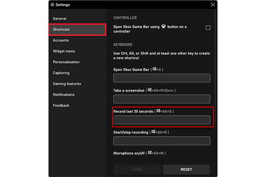The image size is (266, 177).
Task: Click the KEYBOARD section heading
Action: coord(123,45)
